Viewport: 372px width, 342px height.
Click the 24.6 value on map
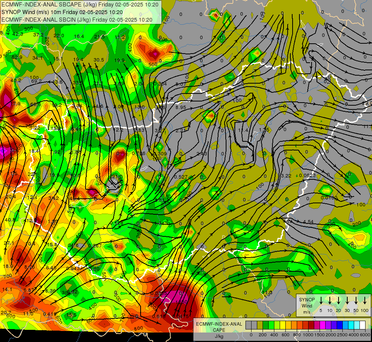pyautogui.click(x=73, y=245)
